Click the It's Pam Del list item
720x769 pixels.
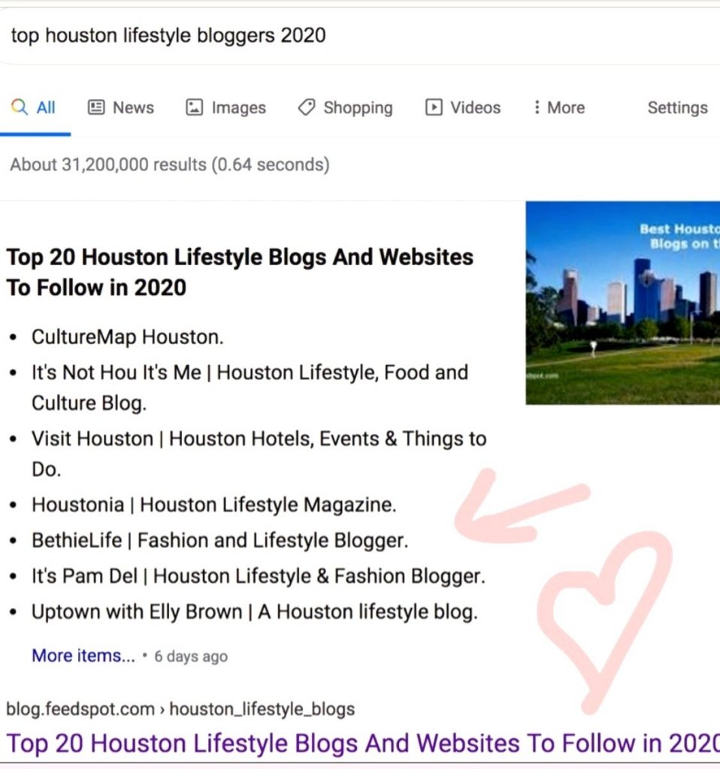click(258, 576)
